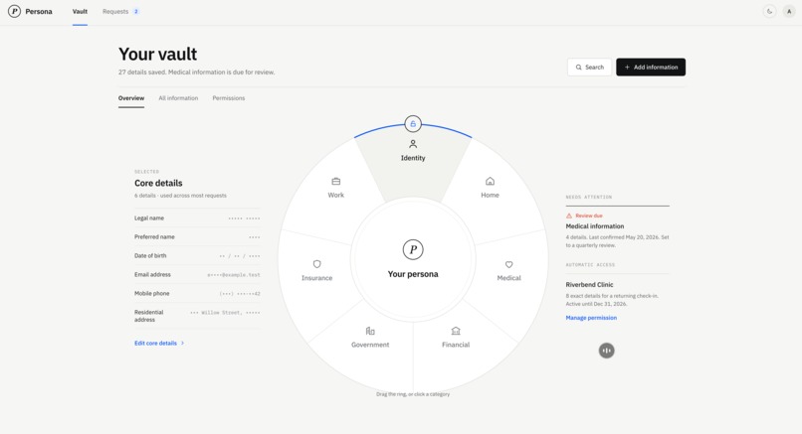Image resolution: width=802 pixels, height=434 pixels.
Task: Click the Identity segment label
Action: 413,158
